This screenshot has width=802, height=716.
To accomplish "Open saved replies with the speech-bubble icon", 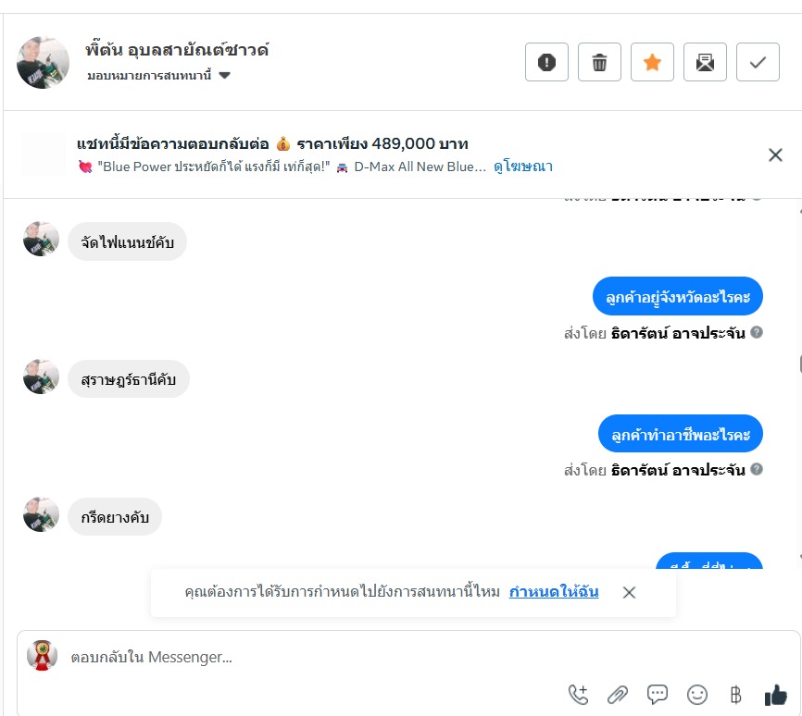I will [658, 695].
